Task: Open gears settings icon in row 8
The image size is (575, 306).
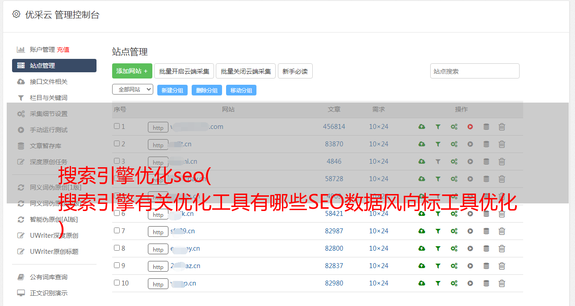Action: pyautogui.click(x=454, y=248)
